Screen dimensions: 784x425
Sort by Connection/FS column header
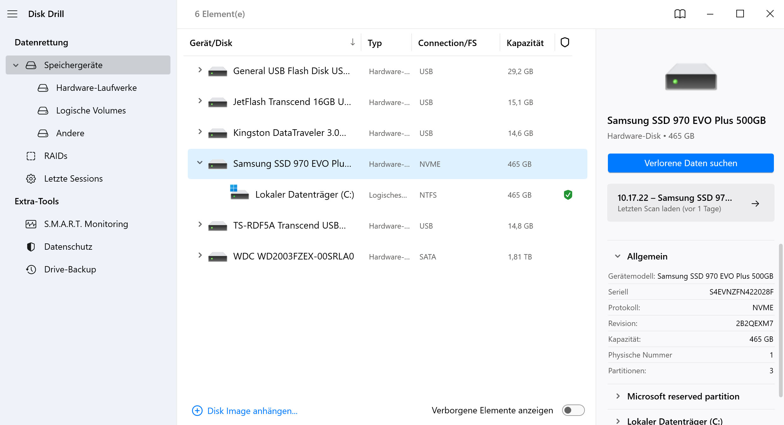point(447,43)
